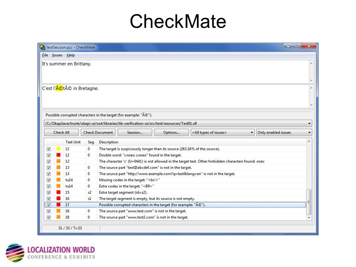Click the source text "It's summer en Brittany."
Viewport: 356px width, 267px height.
point(66,64)
